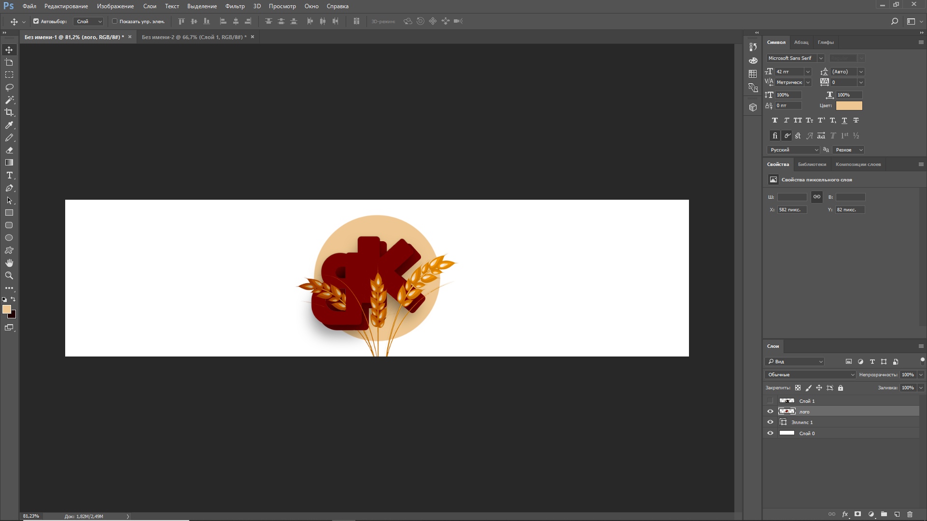Viewport: 927px width, 521px height.
Task: Select the Zoom tool
Action: (9, 275)
